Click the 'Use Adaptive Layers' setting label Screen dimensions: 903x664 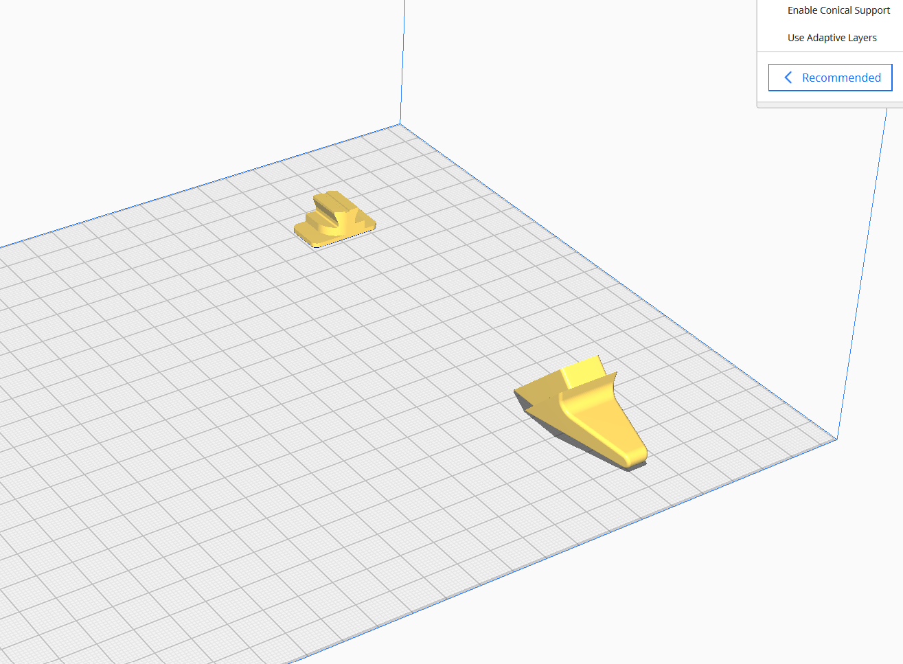(832, 38)
